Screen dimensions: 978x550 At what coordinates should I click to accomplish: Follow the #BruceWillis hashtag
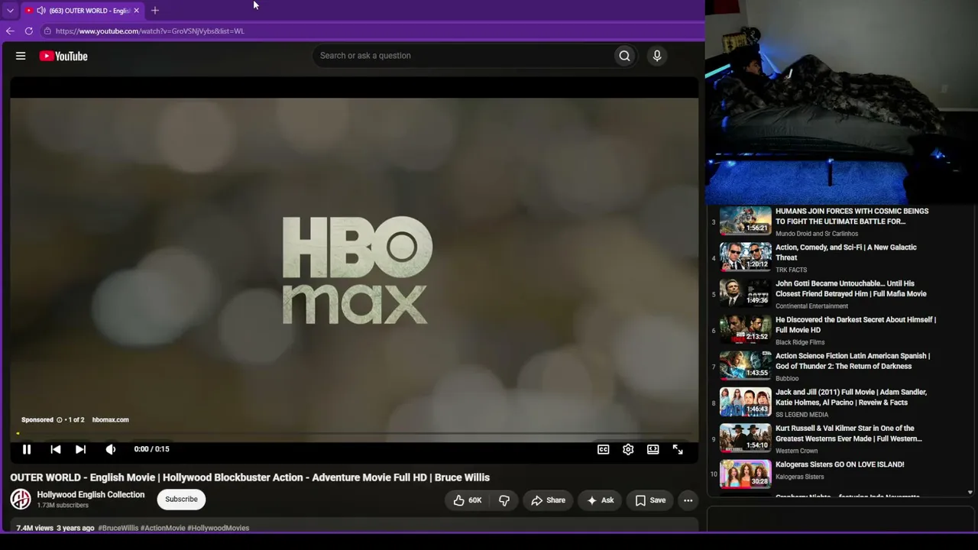point(118,528)
